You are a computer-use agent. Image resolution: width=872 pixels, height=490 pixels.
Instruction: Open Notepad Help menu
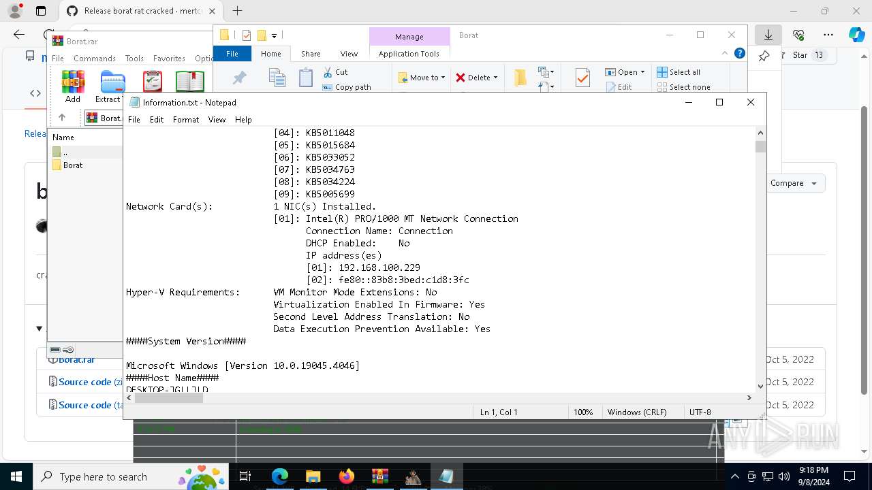(x=243, y=120)
